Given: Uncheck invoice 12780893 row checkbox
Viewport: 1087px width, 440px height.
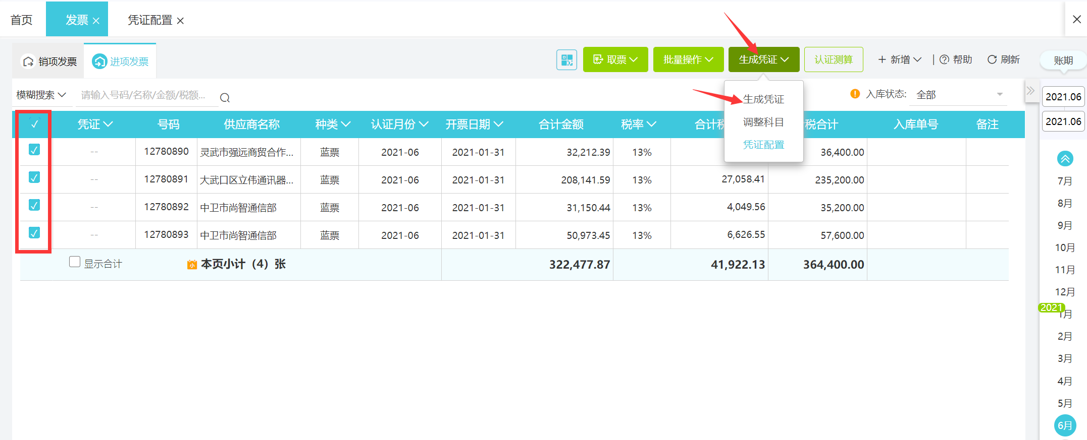Looking at the screenshot, I should pos(34,233).
